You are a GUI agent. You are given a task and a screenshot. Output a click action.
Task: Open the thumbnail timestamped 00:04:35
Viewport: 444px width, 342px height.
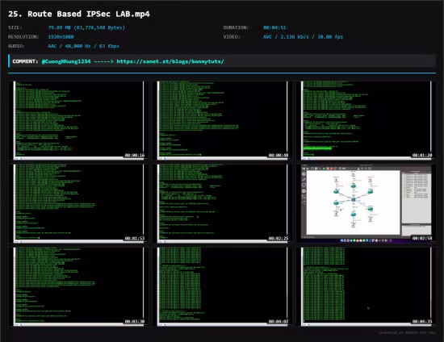367,286
